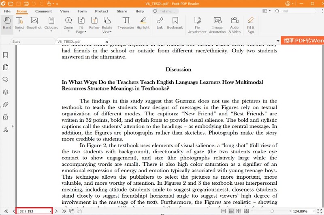Viewport: 324px width, 215px height.
Task: Enable facing pages view in status bar
Action: [239, 211]
